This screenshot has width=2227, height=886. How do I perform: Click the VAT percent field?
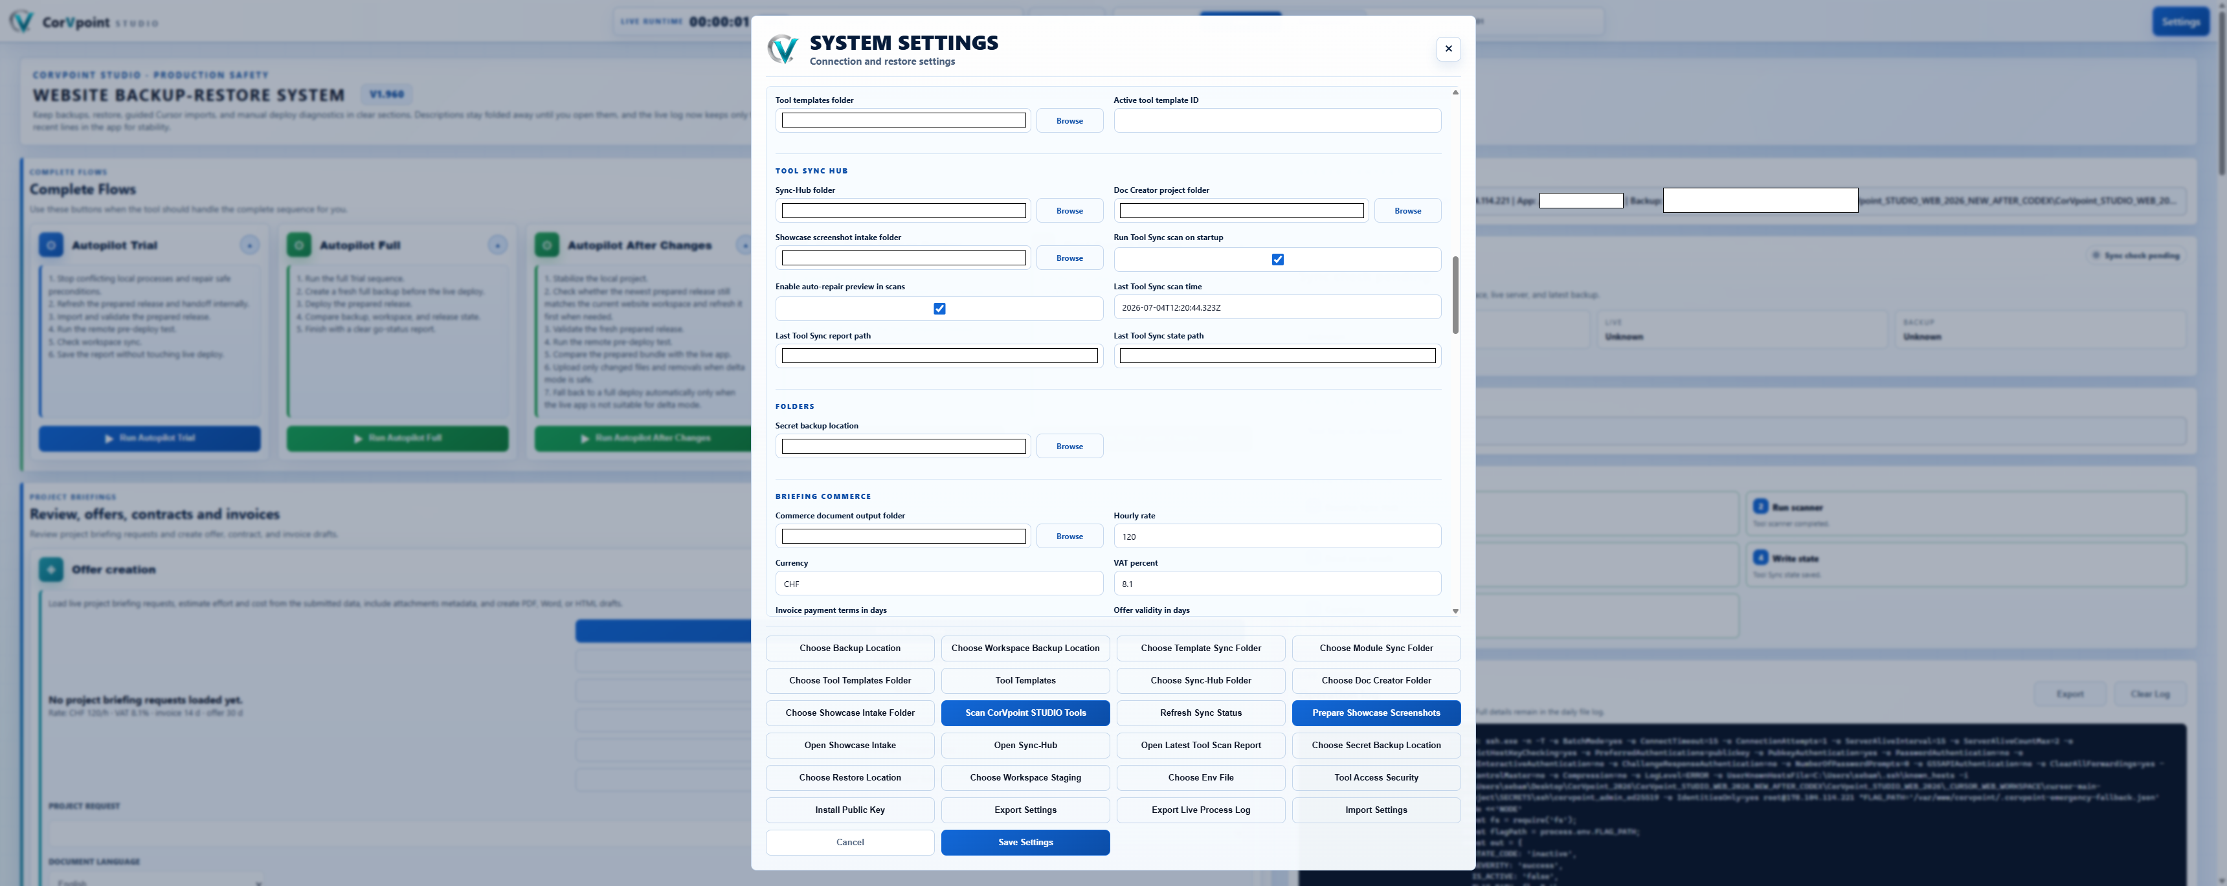[1277, 584]
